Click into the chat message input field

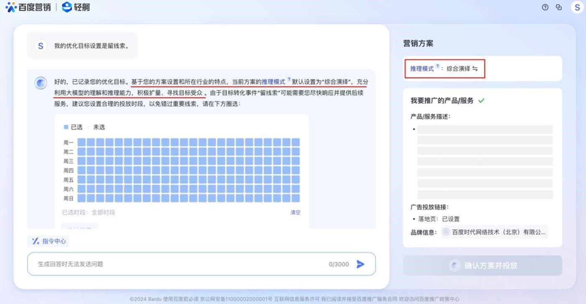coord(180,264)
